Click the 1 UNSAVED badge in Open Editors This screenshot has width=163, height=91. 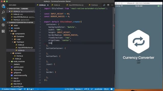(24, 9)
